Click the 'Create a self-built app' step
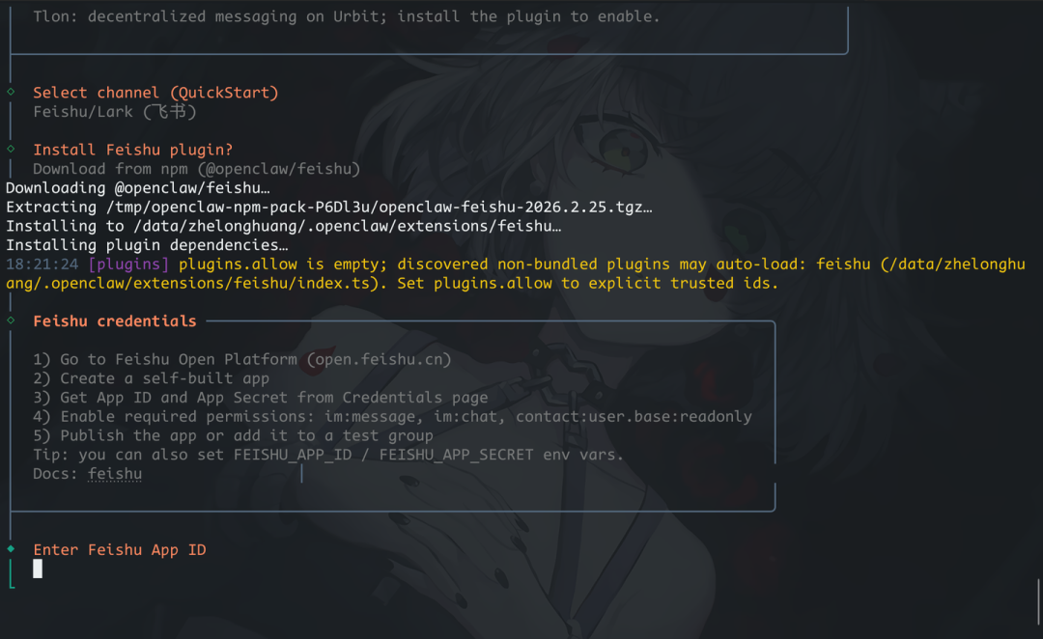1043x639 pixels. 164,378
